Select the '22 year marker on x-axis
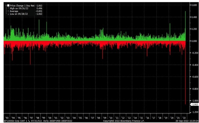Viewport: 199px width, 123px height. click(184, 118)
